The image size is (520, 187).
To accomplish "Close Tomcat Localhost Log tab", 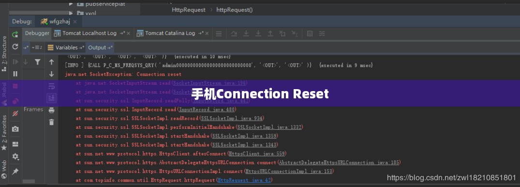I will pos(128,33).
